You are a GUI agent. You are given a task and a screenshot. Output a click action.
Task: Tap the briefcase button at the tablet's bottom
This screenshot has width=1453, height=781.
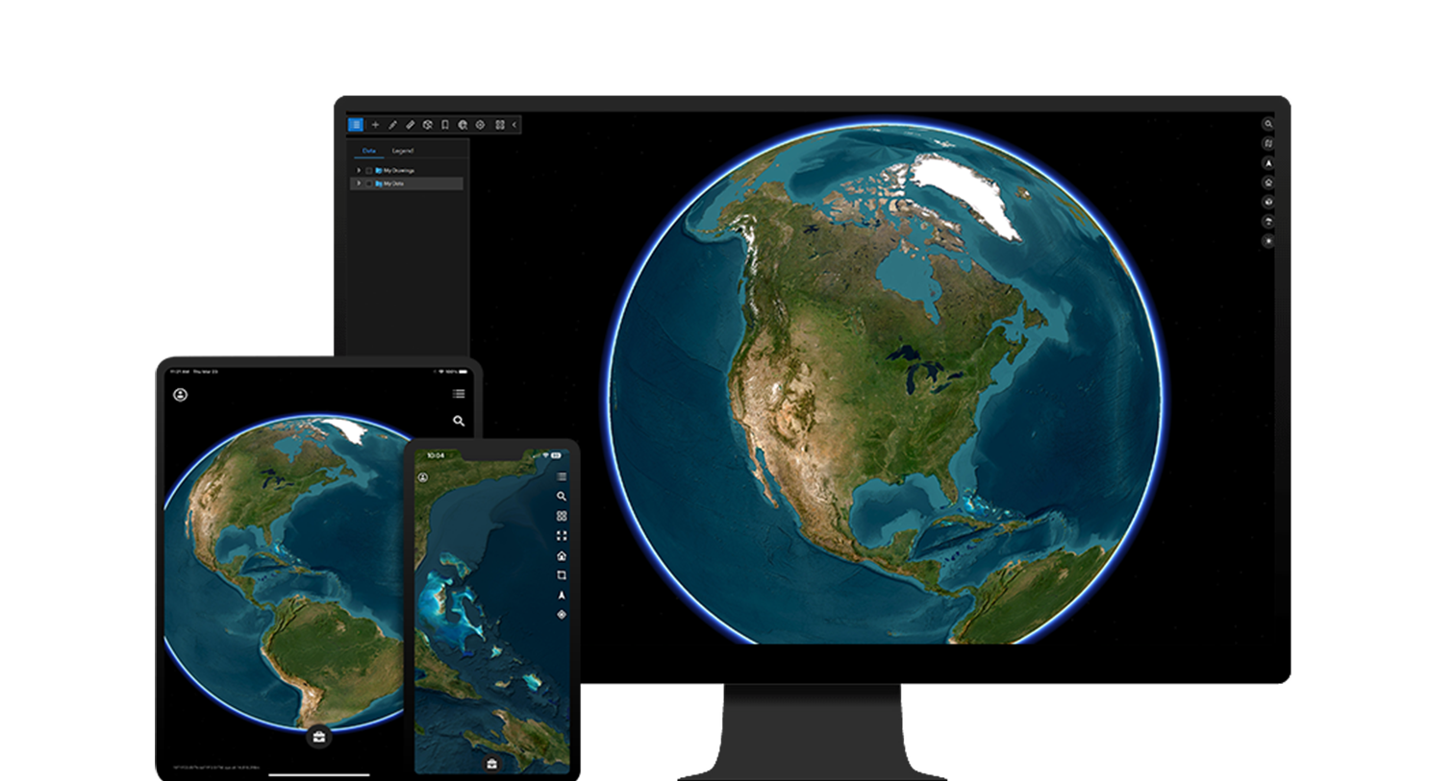click(x=317, y=736)
